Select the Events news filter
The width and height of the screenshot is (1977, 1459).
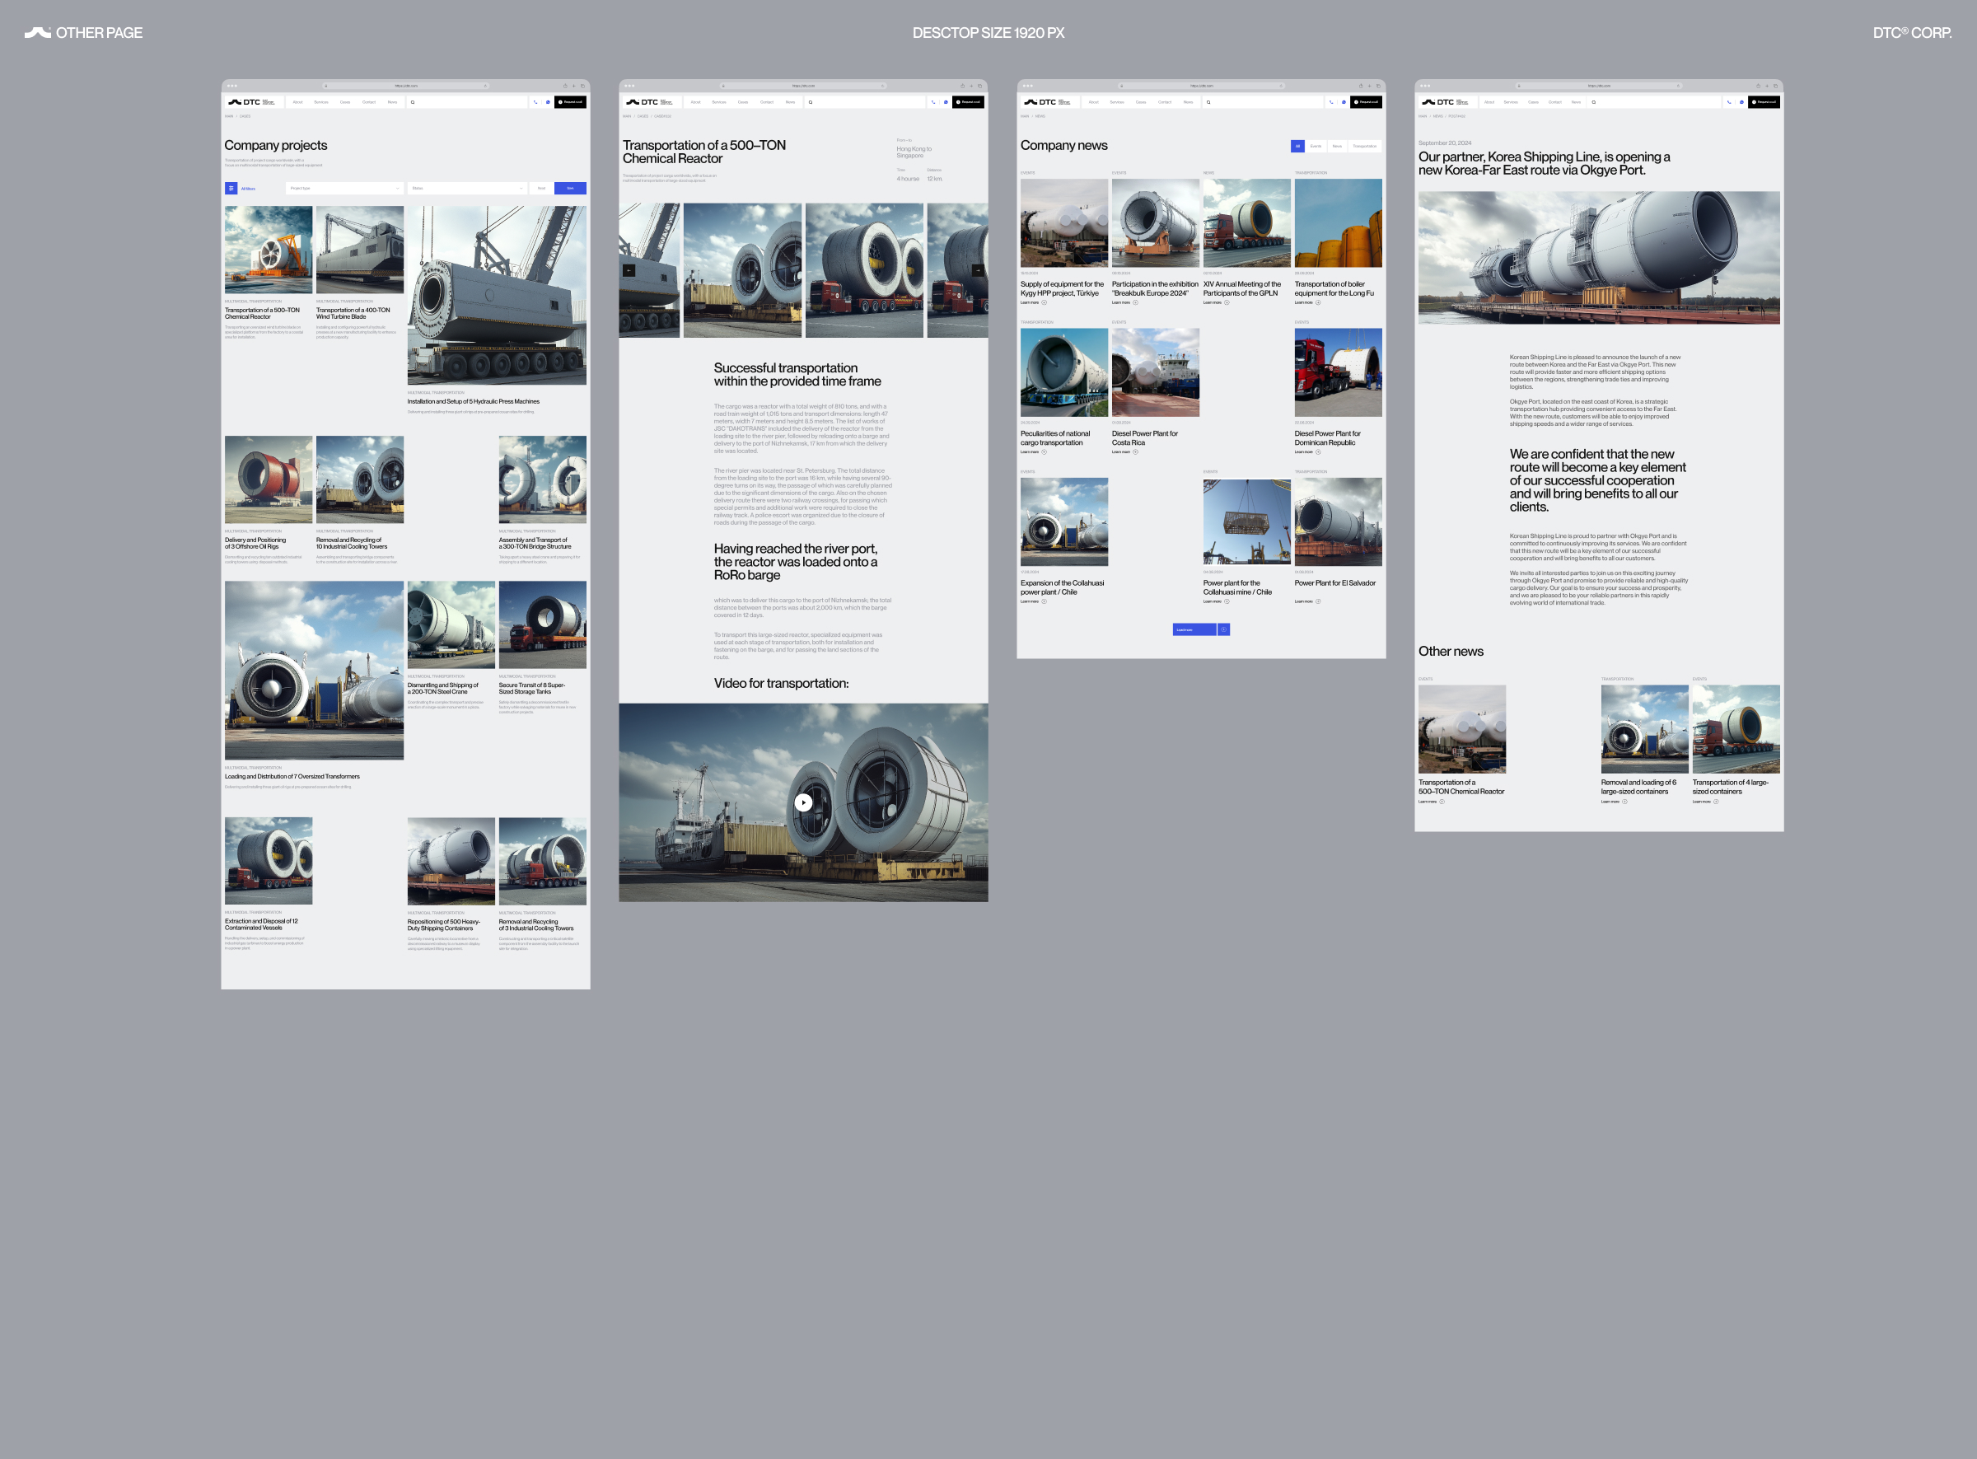[x=1316, y=147]
